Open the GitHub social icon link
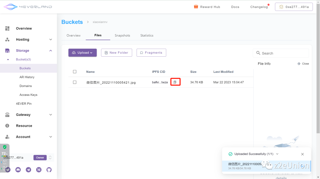The height and width of the screenshot is (179, 320). tap(49, 170)
